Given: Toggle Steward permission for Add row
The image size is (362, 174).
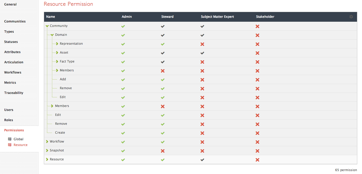Looking at the screenshot, I should (163, 80).
